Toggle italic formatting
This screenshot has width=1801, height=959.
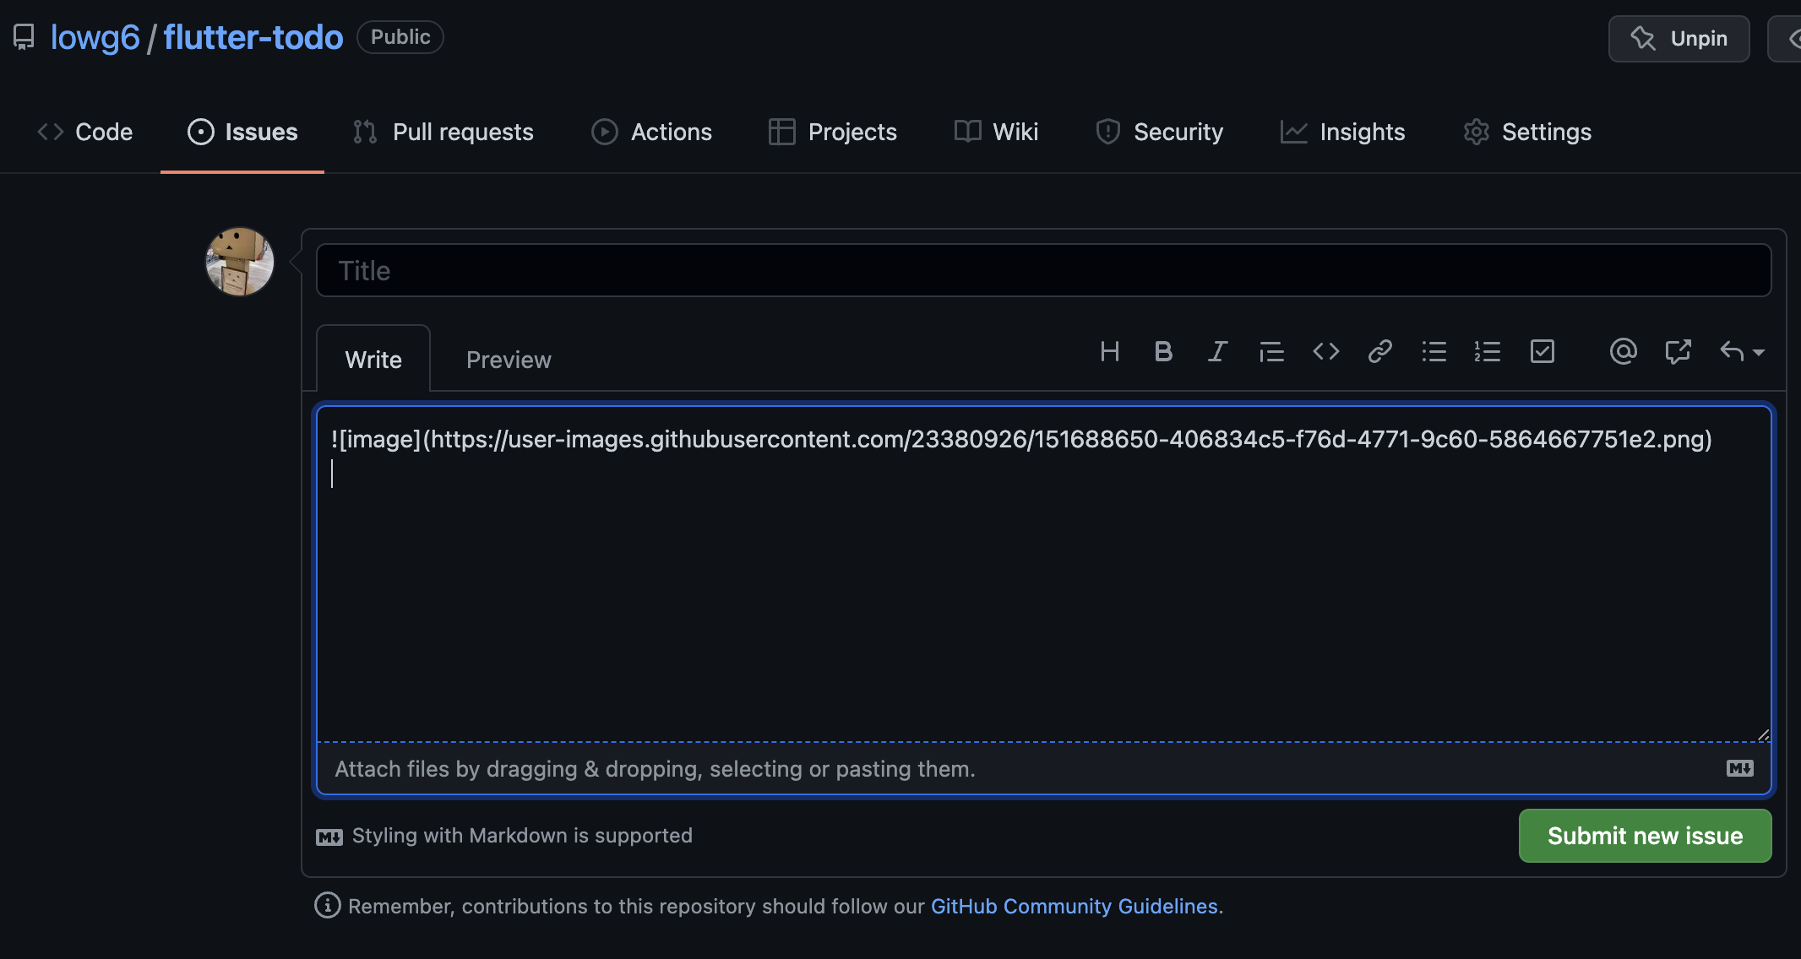tap(1216, 352)
